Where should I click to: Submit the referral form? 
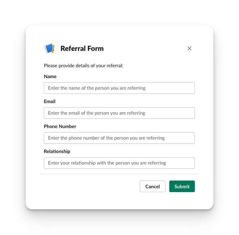182,186
